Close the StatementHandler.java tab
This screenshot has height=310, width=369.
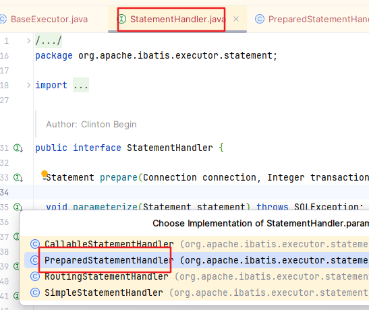[x=236, y=19]
